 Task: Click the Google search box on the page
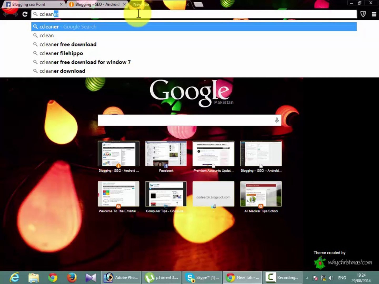click(x=189, y=120)
